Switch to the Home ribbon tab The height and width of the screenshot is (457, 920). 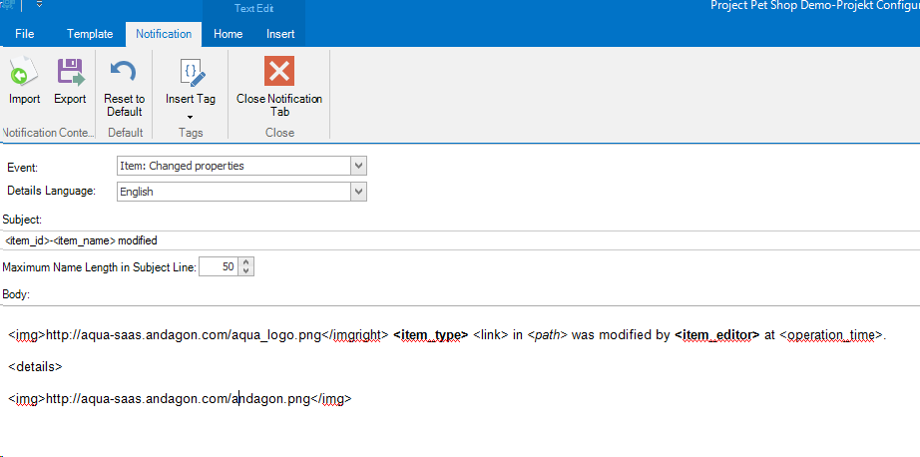coord(229,34)
